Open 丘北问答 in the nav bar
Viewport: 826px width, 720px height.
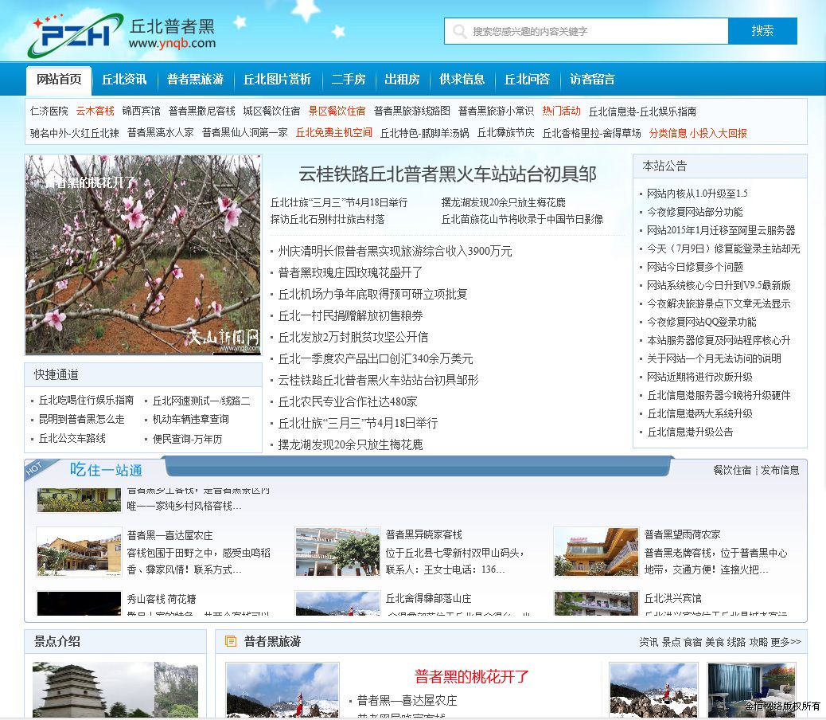[527, 80]
